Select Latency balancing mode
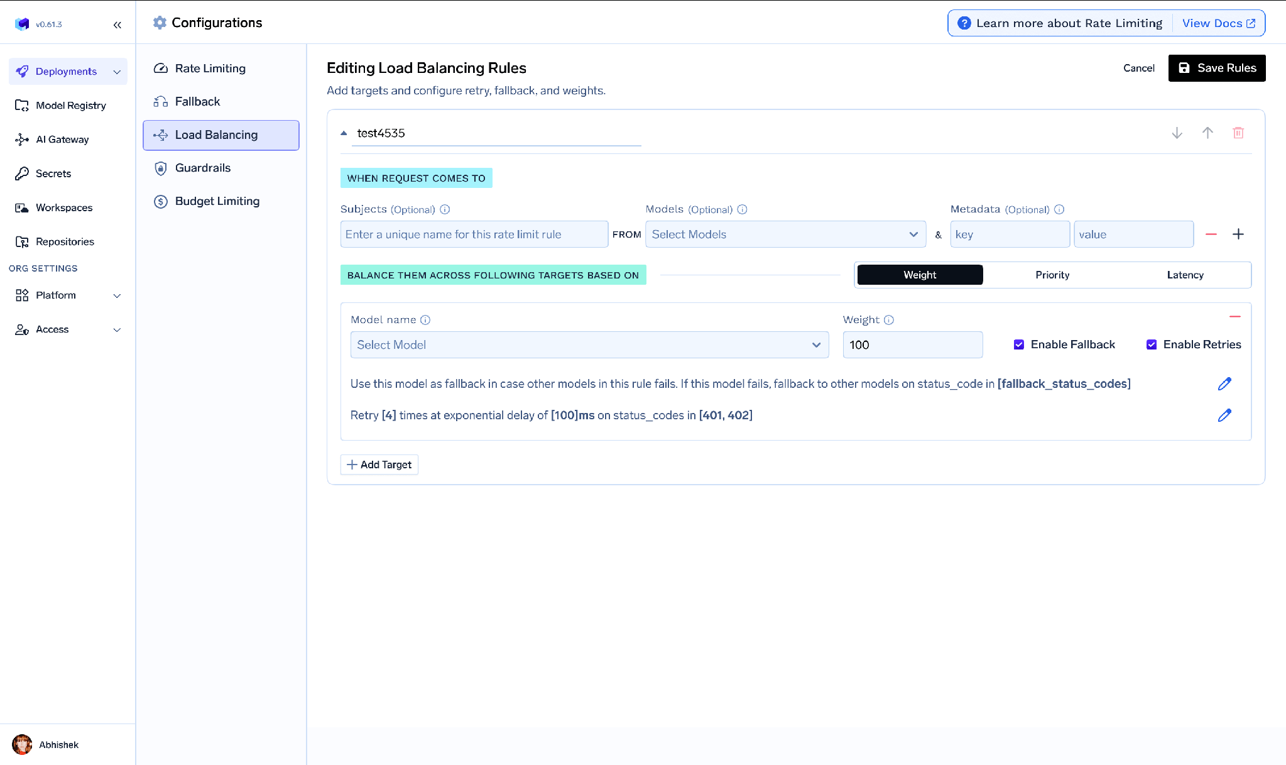The height and width of the screenshot is (765, 1286). [1185, 275]
